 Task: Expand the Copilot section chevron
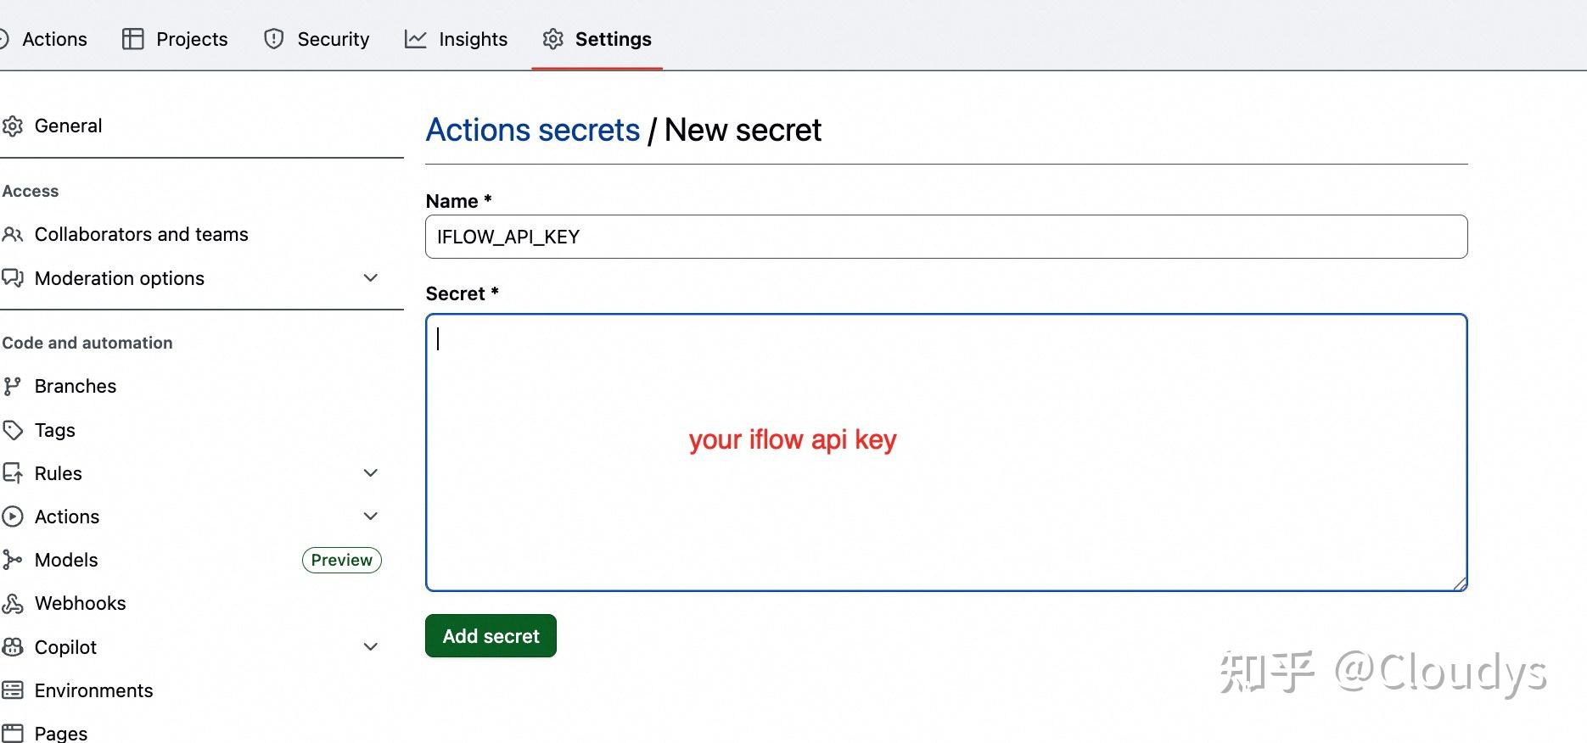[371, 646]
